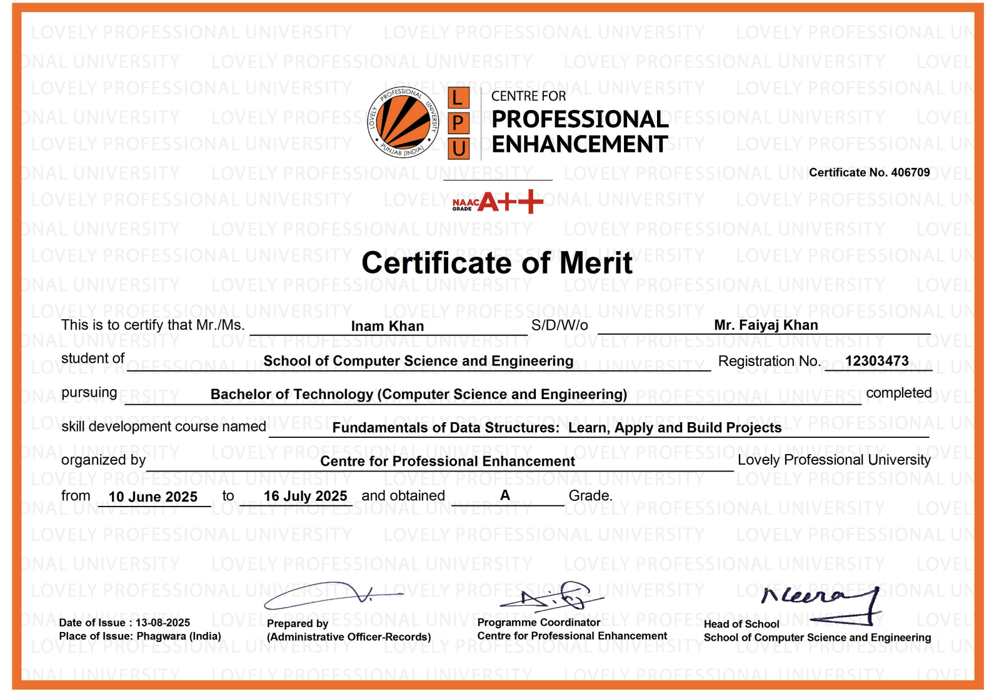Image resolution: width=999 pixels, height=697 pixels.
Task: Click the Programme Coordinator's signature
Action: pos(553,596)
